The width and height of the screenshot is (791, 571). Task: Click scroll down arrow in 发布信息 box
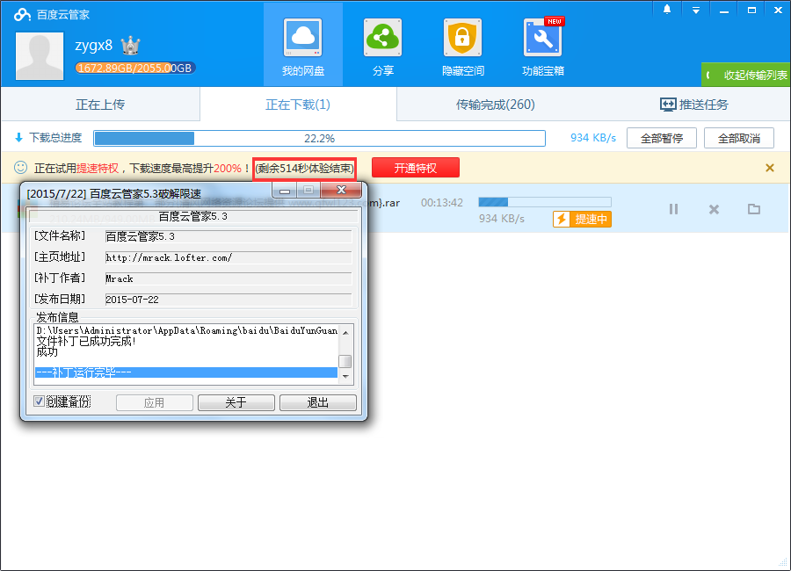(x=345, y=376)
